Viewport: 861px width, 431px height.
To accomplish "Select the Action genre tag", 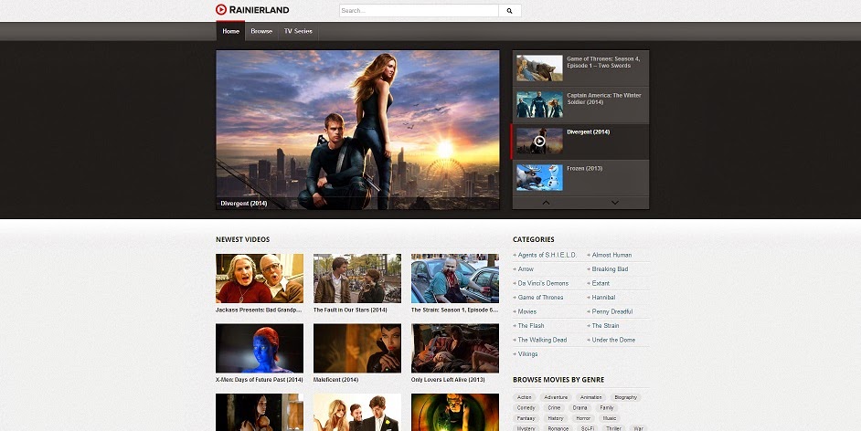I will click(x=525, y=397).
